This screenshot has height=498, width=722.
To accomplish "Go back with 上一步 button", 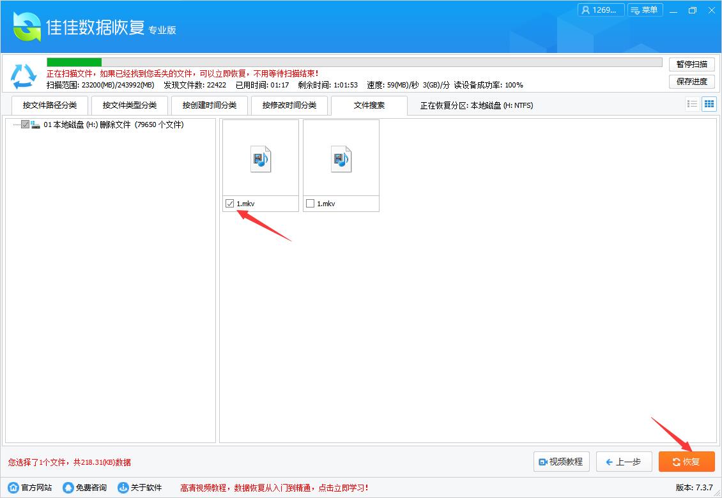I will [x=624, y=462].
